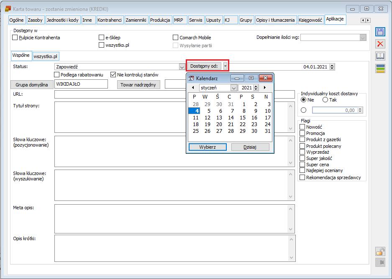Uncheck Nie kontroluj stanów
The width and height of the screenshot is (392, 279).
113,75
